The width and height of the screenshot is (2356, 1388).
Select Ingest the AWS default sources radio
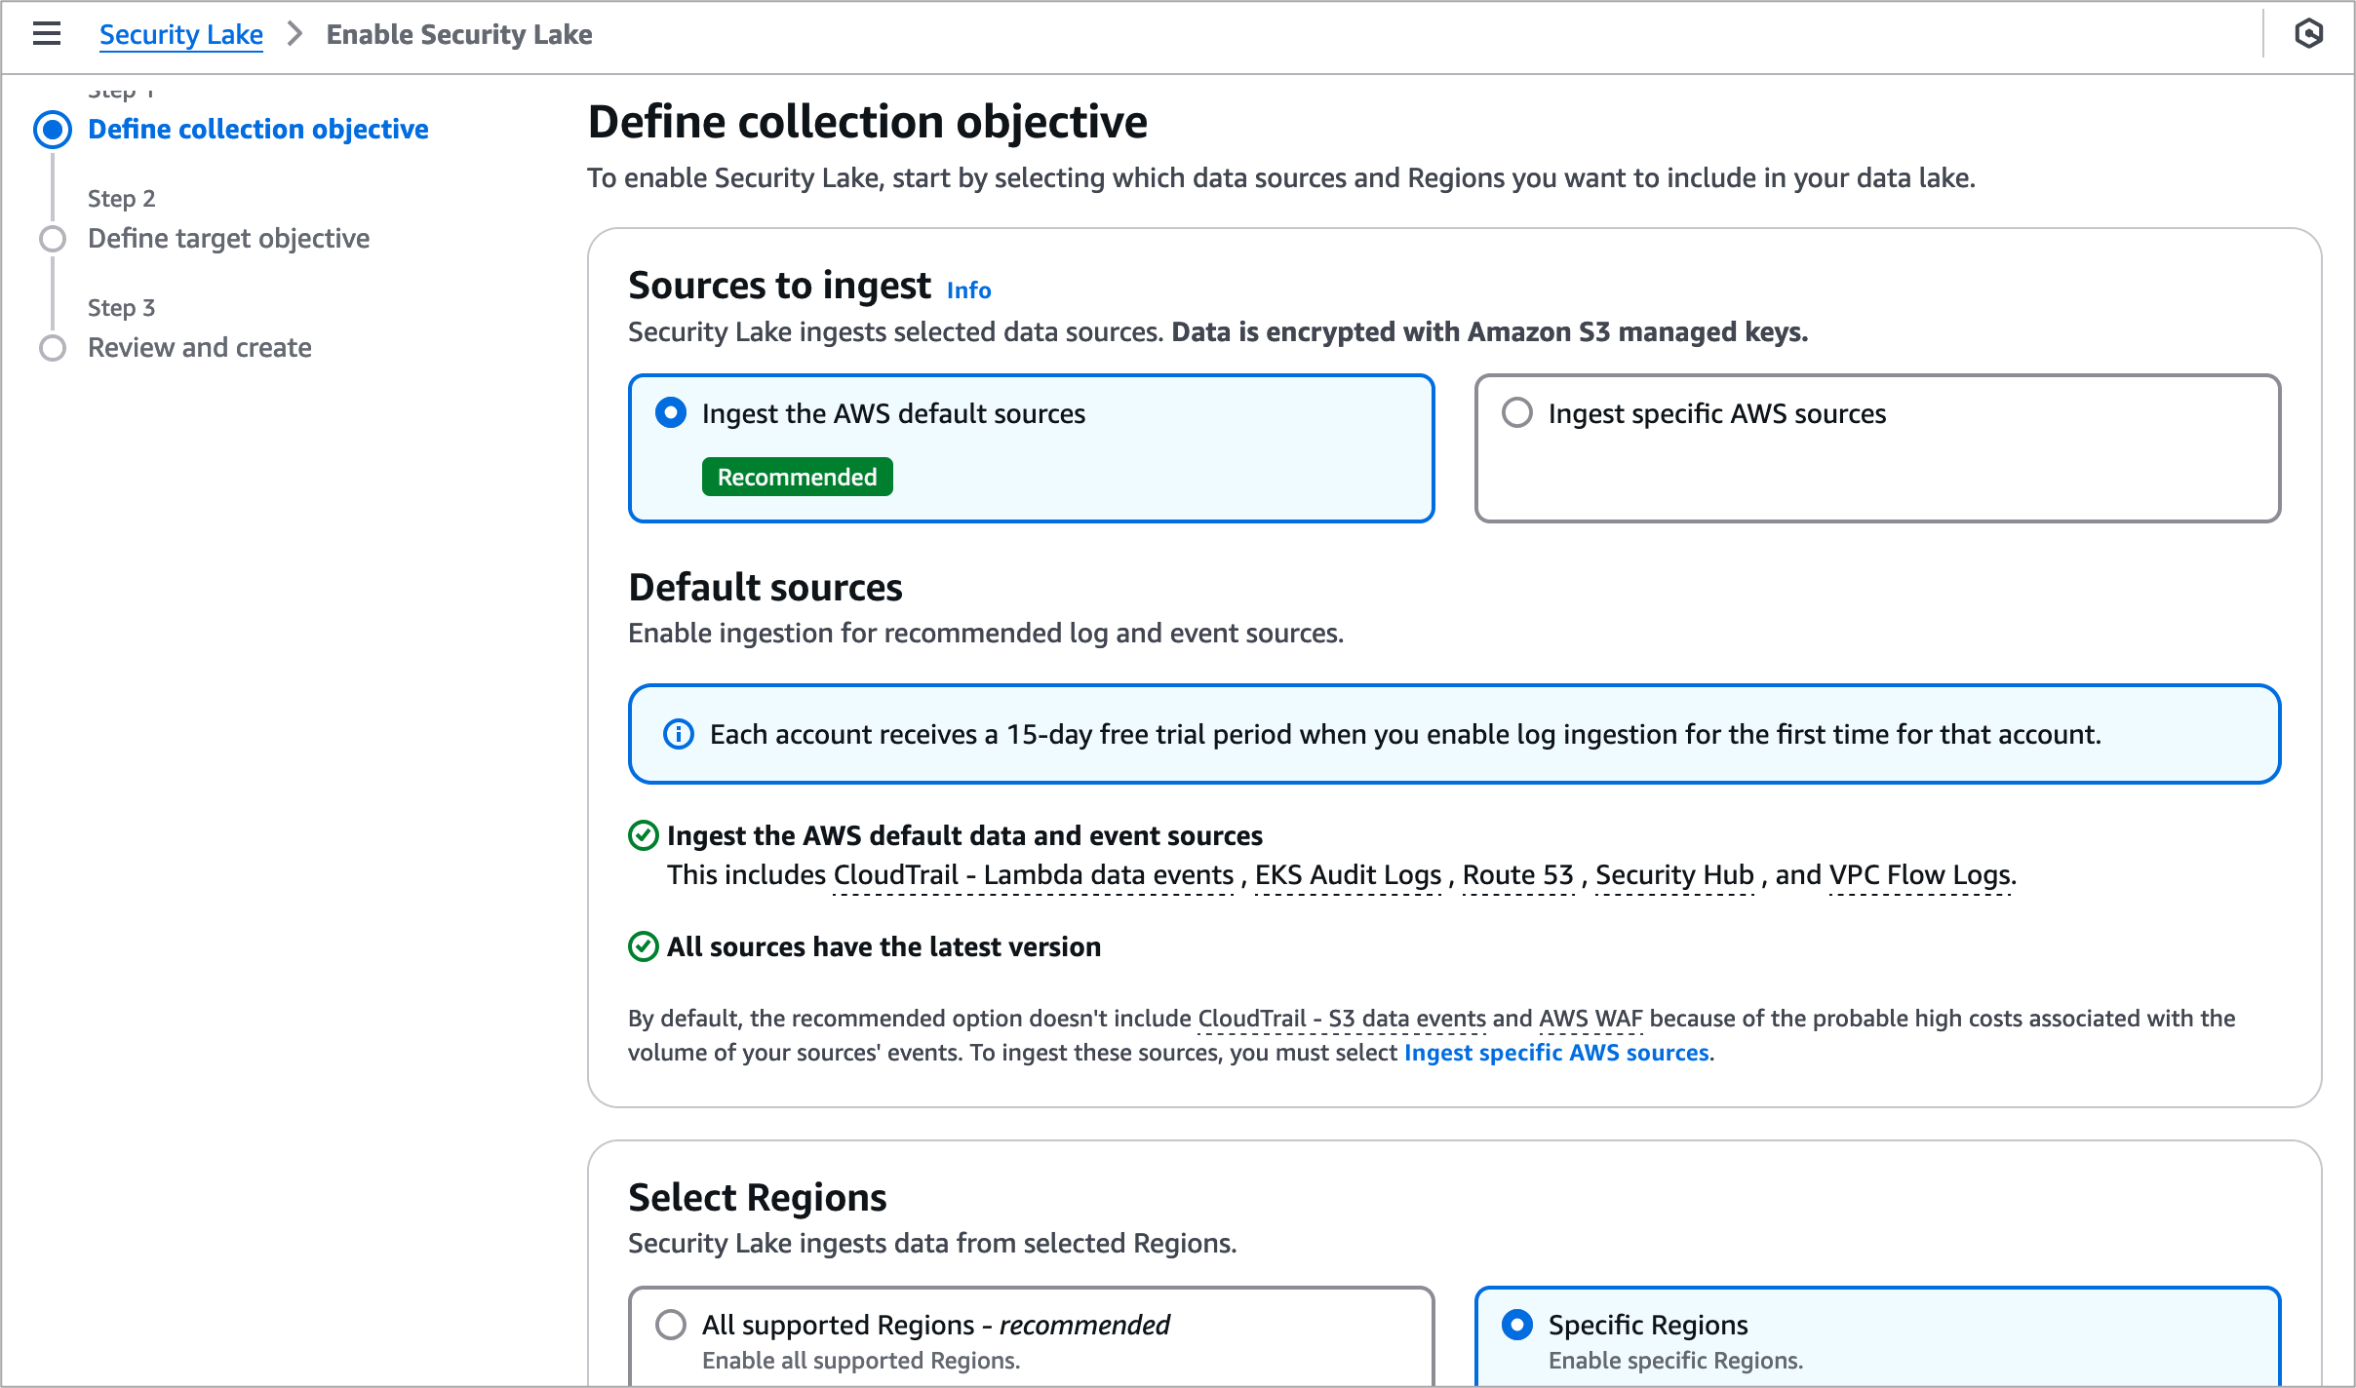671,413
